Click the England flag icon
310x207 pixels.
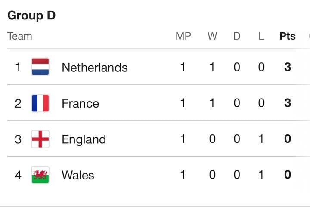coord(40,139)
